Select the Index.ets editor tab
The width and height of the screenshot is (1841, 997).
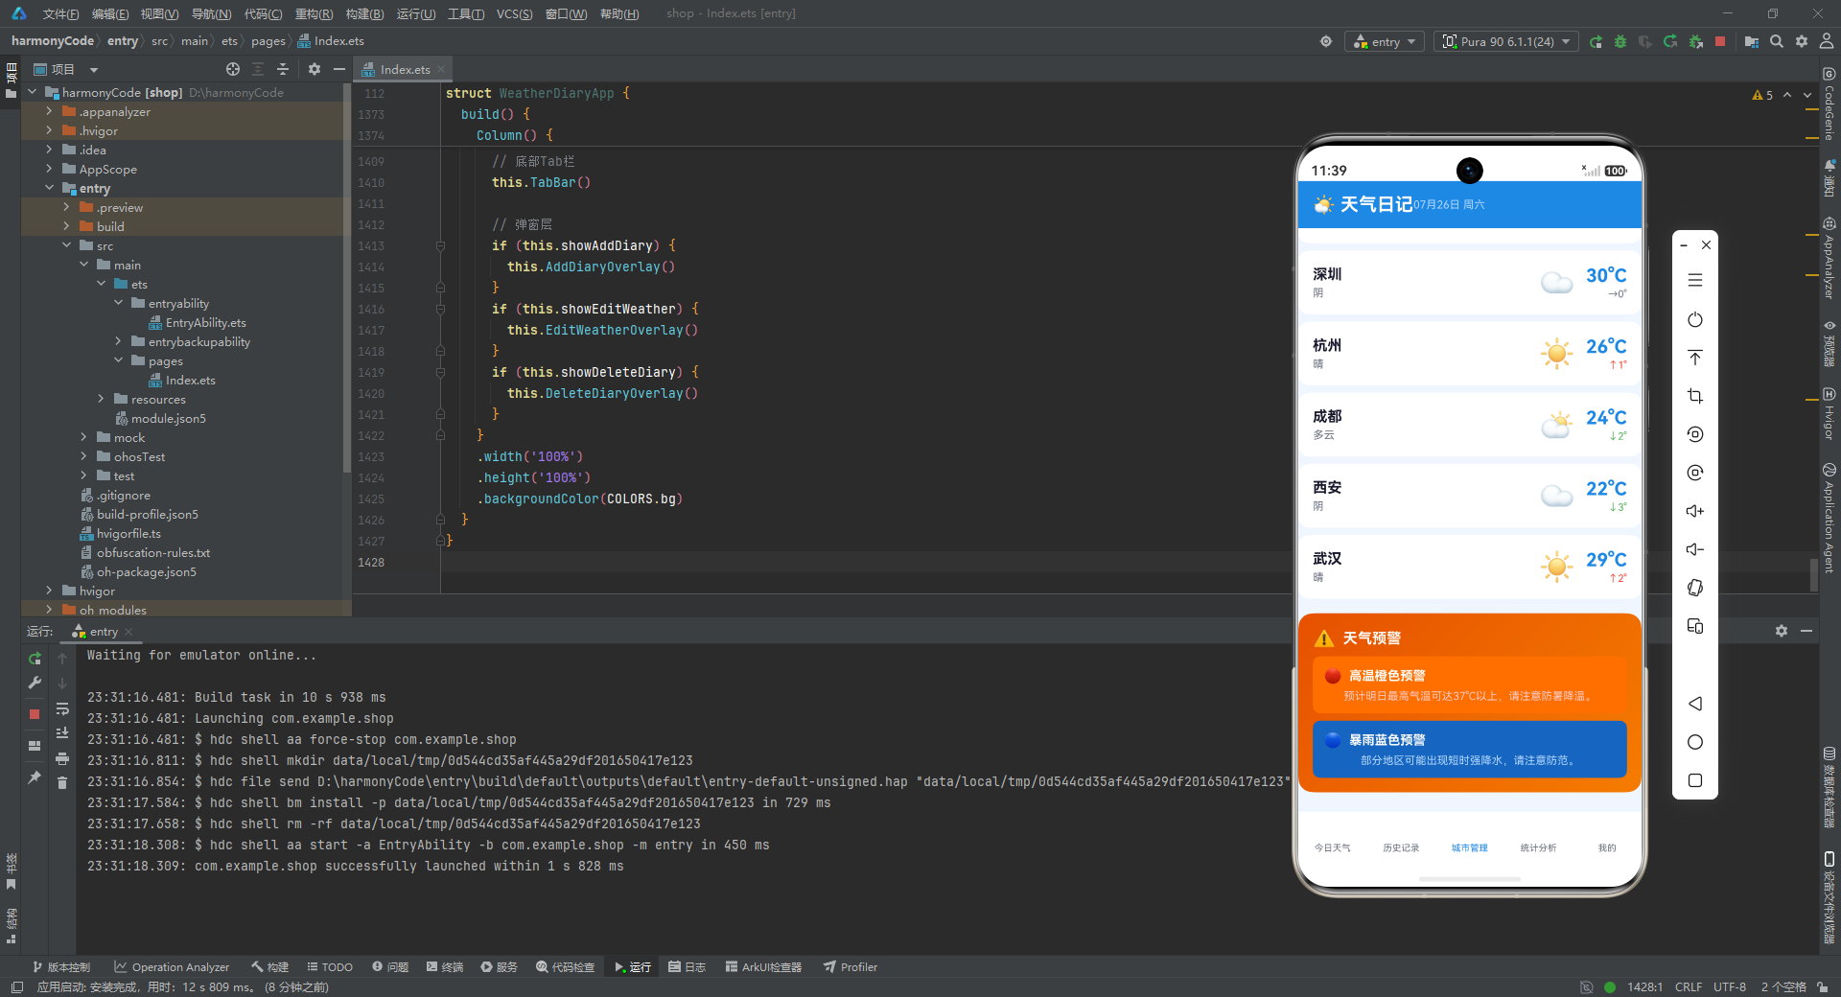[404, 69]
